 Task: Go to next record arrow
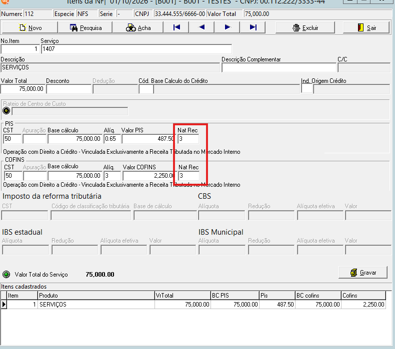pos(227,27)
